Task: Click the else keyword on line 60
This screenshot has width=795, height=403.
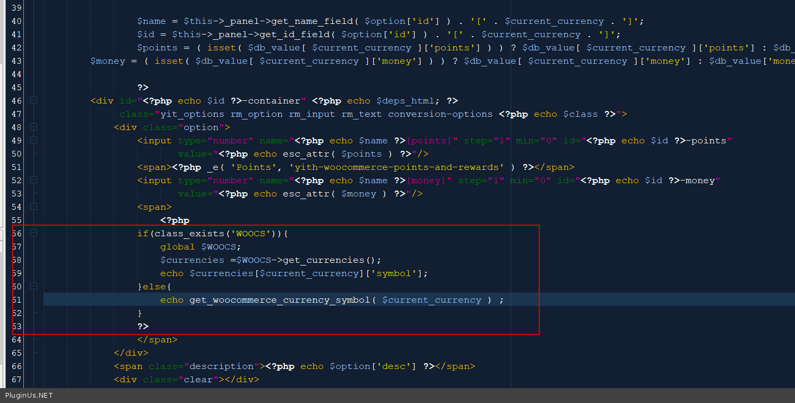Action: tap(154, 287)
